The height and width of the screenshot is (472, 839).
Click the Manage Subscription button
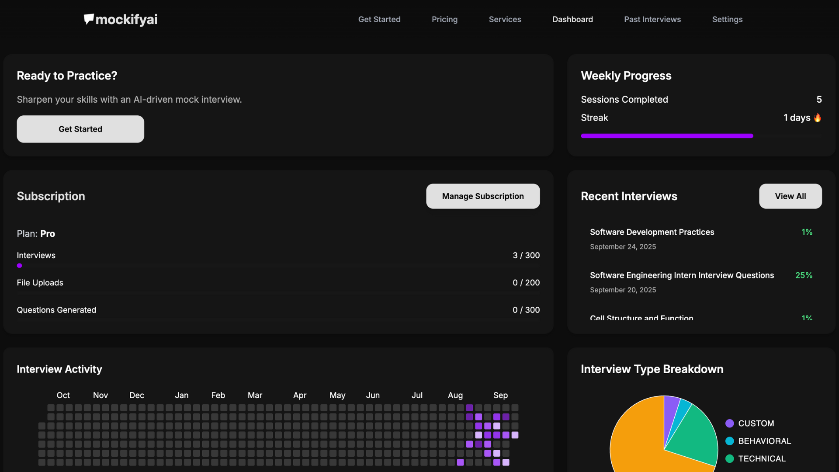pos(483,196)
